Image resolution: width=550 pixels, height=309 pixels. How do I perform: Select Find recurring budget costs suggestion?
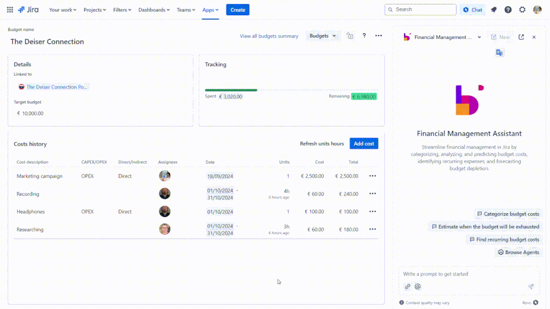[504, 240]
